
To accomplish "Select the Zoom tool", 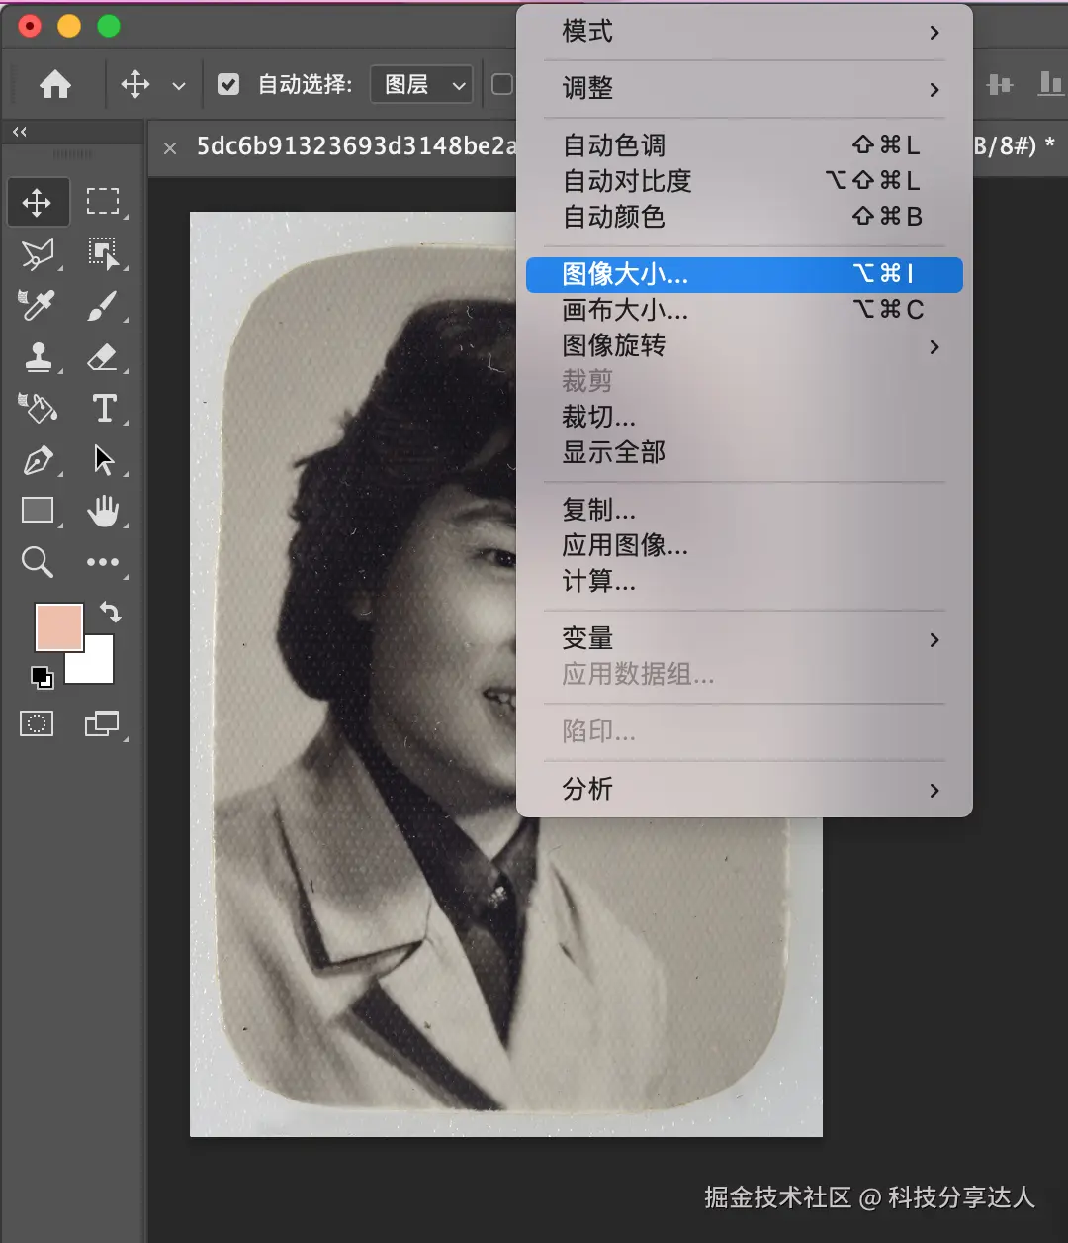I will pos(38,562).
